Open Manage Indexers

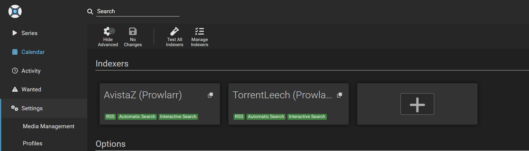click(x=200, y=37)
